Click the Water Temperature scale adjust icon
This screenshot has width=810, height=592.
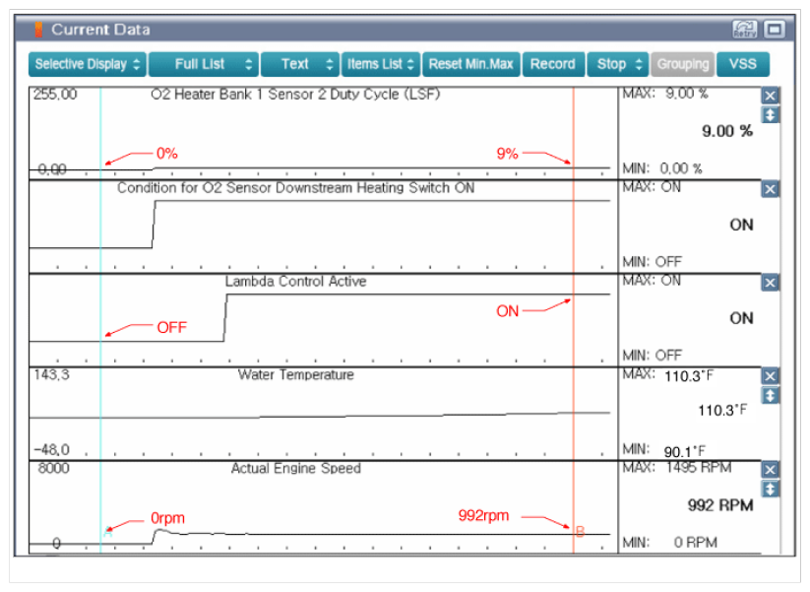click(x=770, y=396)
